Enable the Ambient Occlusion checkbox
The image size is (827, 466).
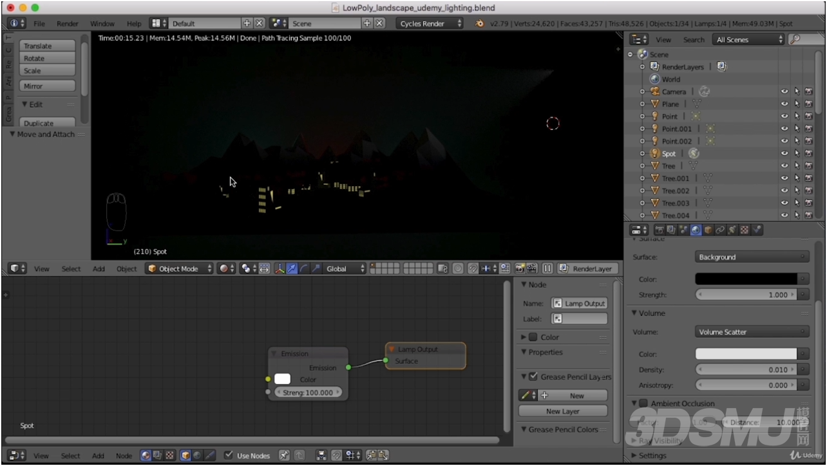tap(643, 404)
